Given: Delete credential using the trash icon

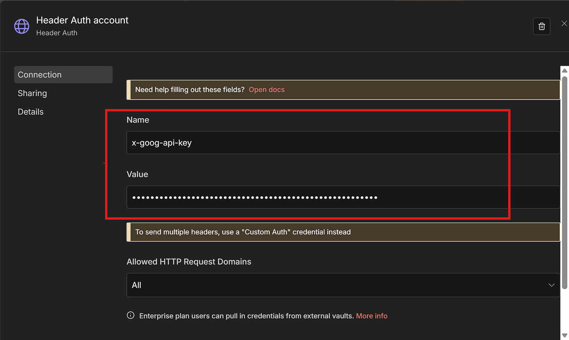Looking at the screenshot, I should tap(541, 26).
